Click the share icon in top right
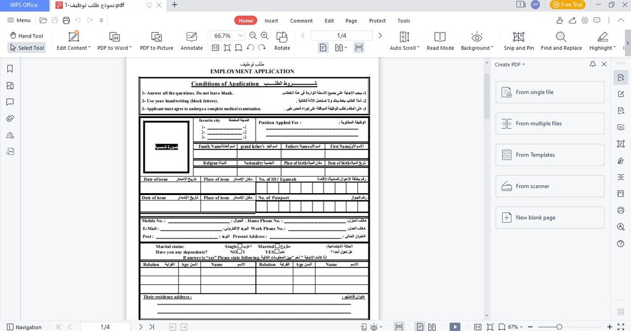Viewport: 631px width, 331px height. 572,20
